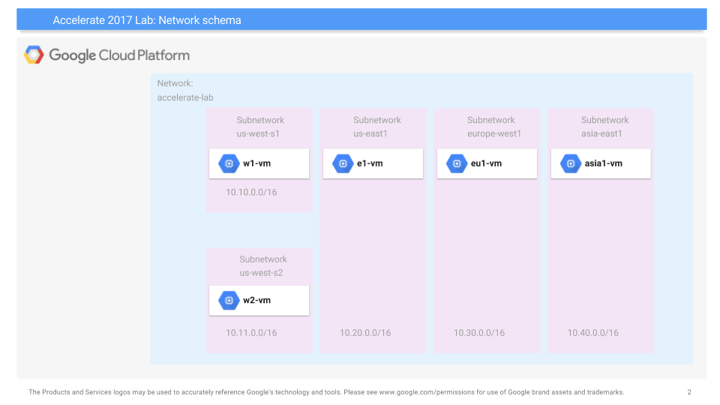
Task: Select the asia1-vm Compute Engine icon
Action: pos(571,163)
